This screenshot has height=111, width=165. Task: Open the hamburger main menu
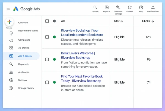[x=8, y=9]
